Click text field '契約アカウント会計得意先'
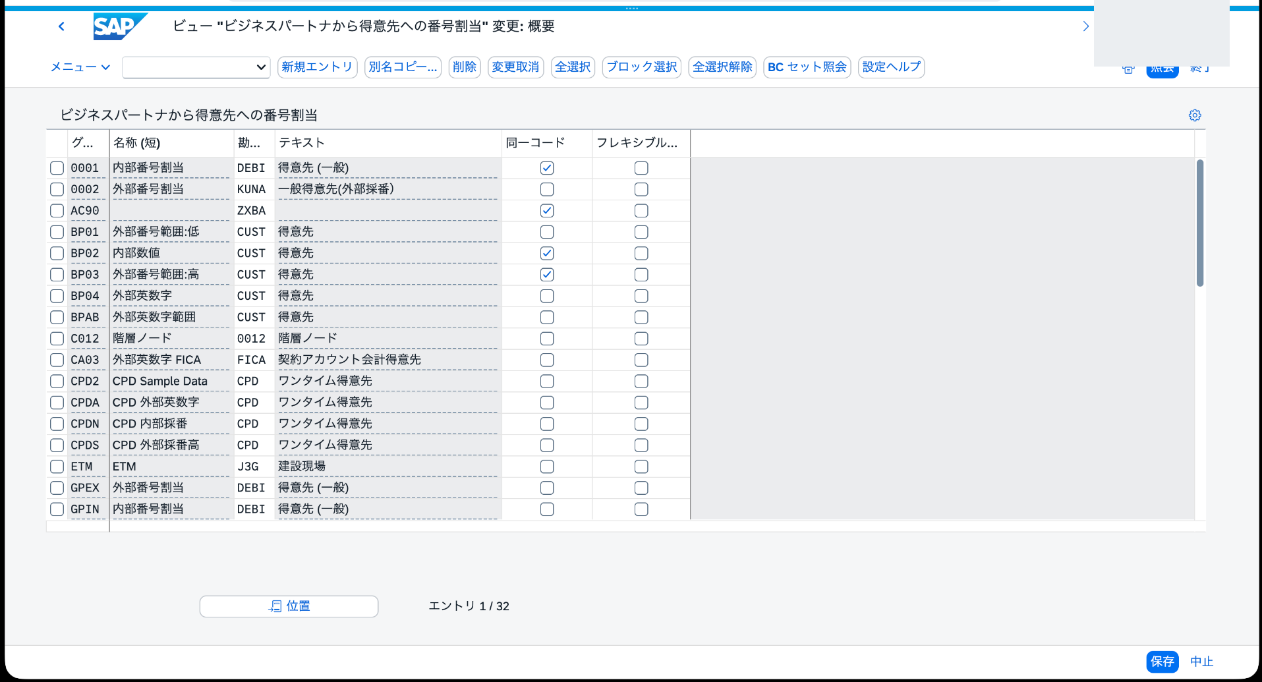1262x682 pixels. (x=387, y=360)
